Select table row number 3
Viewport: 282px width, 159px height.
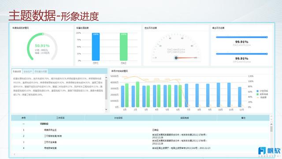tap(140, 142)
